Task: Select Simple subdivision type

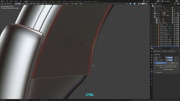Action: click(172, 63)
